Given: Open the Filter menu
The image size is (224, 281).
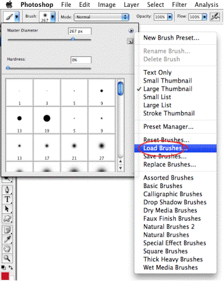Looking at the screenshot, I should (x=179, y=5).
